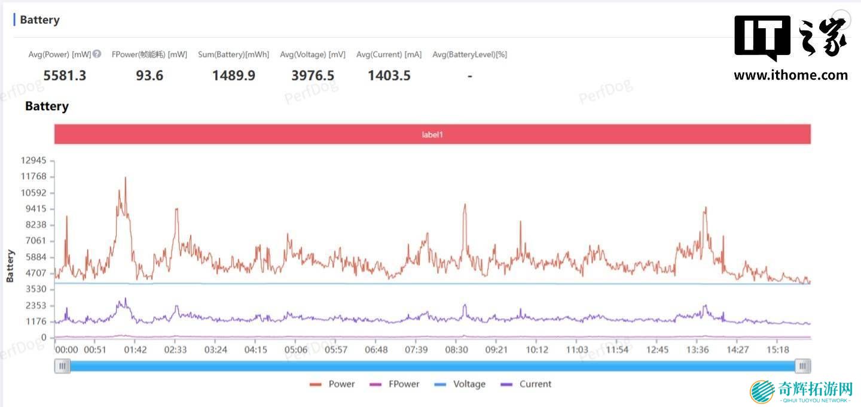Click the Avg(Voltage) value 3976.5
The width and height of the screenshot is (861, 407).
coord(313,75)
